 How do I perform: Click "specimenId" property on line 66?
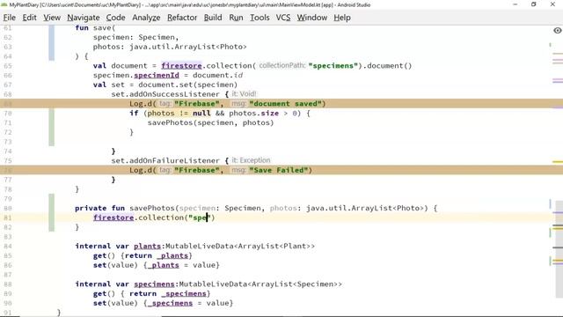(x=157, y=75)
